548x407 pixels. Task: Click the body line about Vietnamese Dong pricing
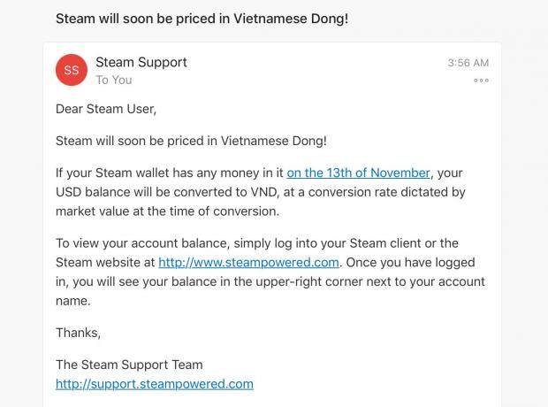pos(191,141)
